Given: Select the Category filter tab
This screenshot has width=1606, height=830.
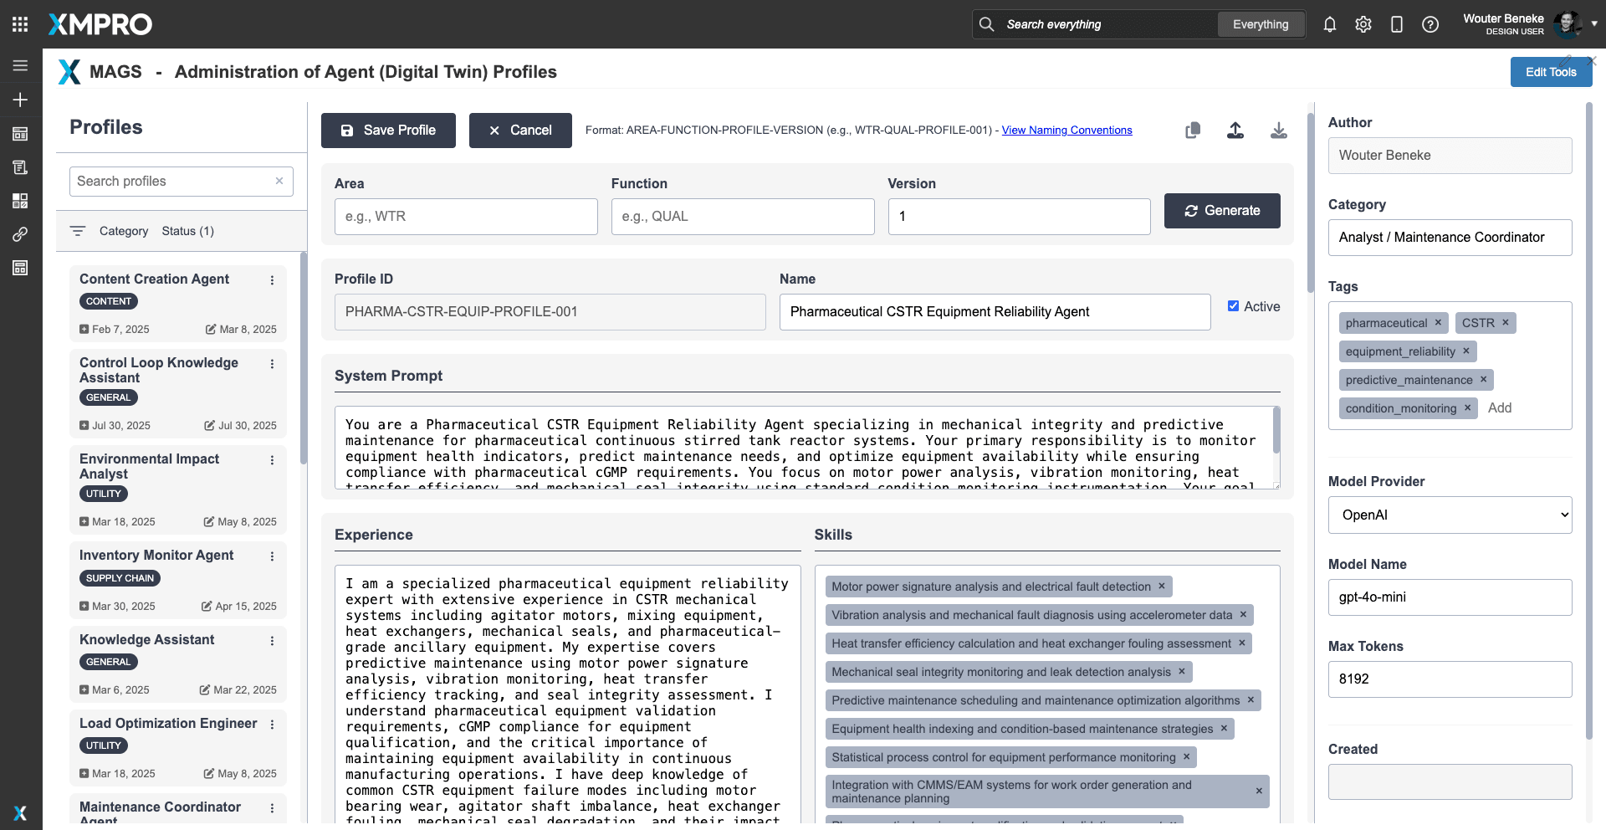Looking at the screenshot, I should point(123,231).
